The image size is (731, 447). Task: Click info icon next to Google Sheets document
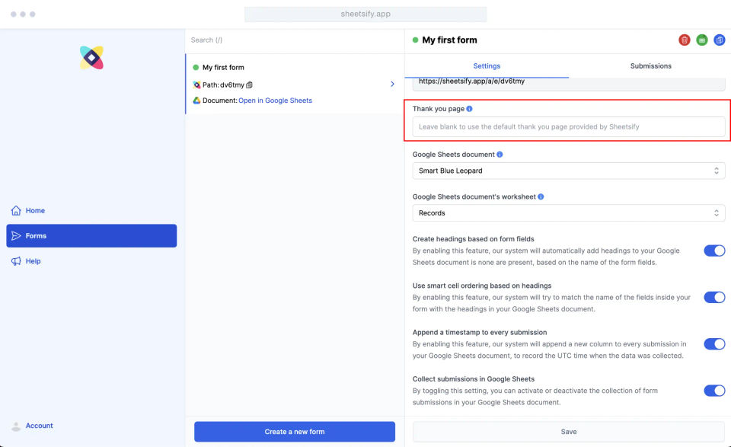point(500,155)
